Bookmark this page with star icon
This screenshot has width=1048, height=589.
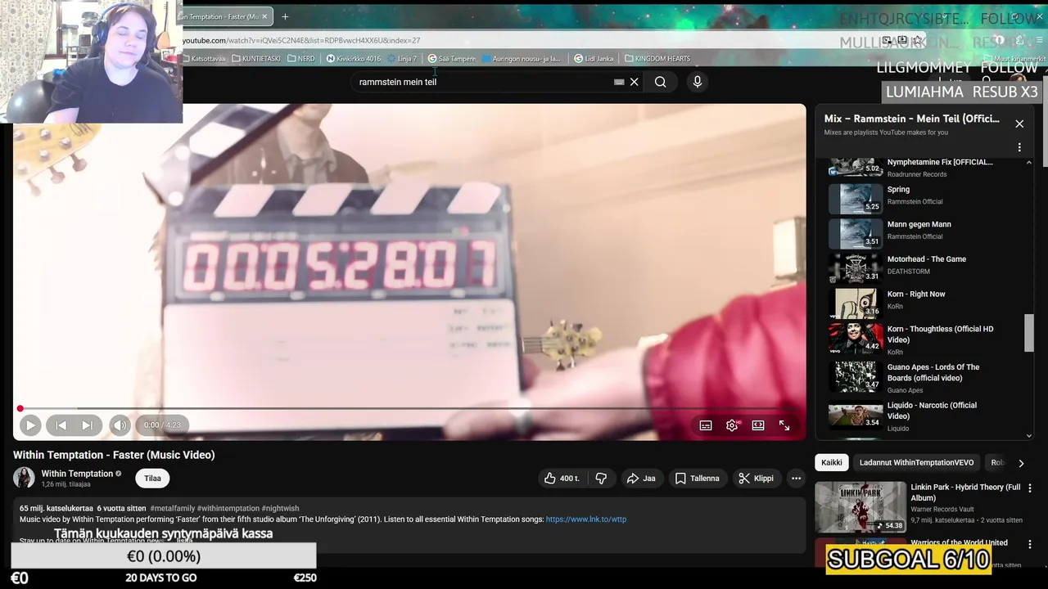pyautogui.click(x=918, y=40)
